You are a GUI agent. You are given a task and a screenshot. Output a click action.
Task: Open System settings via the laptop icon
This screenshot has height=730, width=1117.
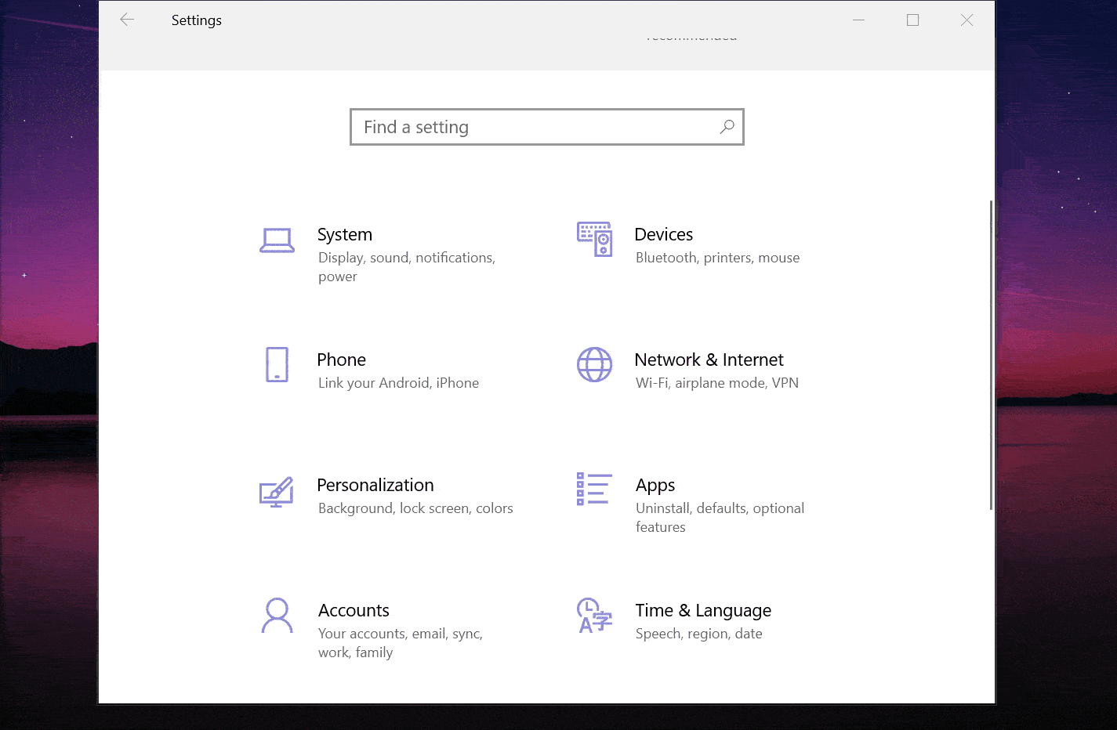[277, 240]
